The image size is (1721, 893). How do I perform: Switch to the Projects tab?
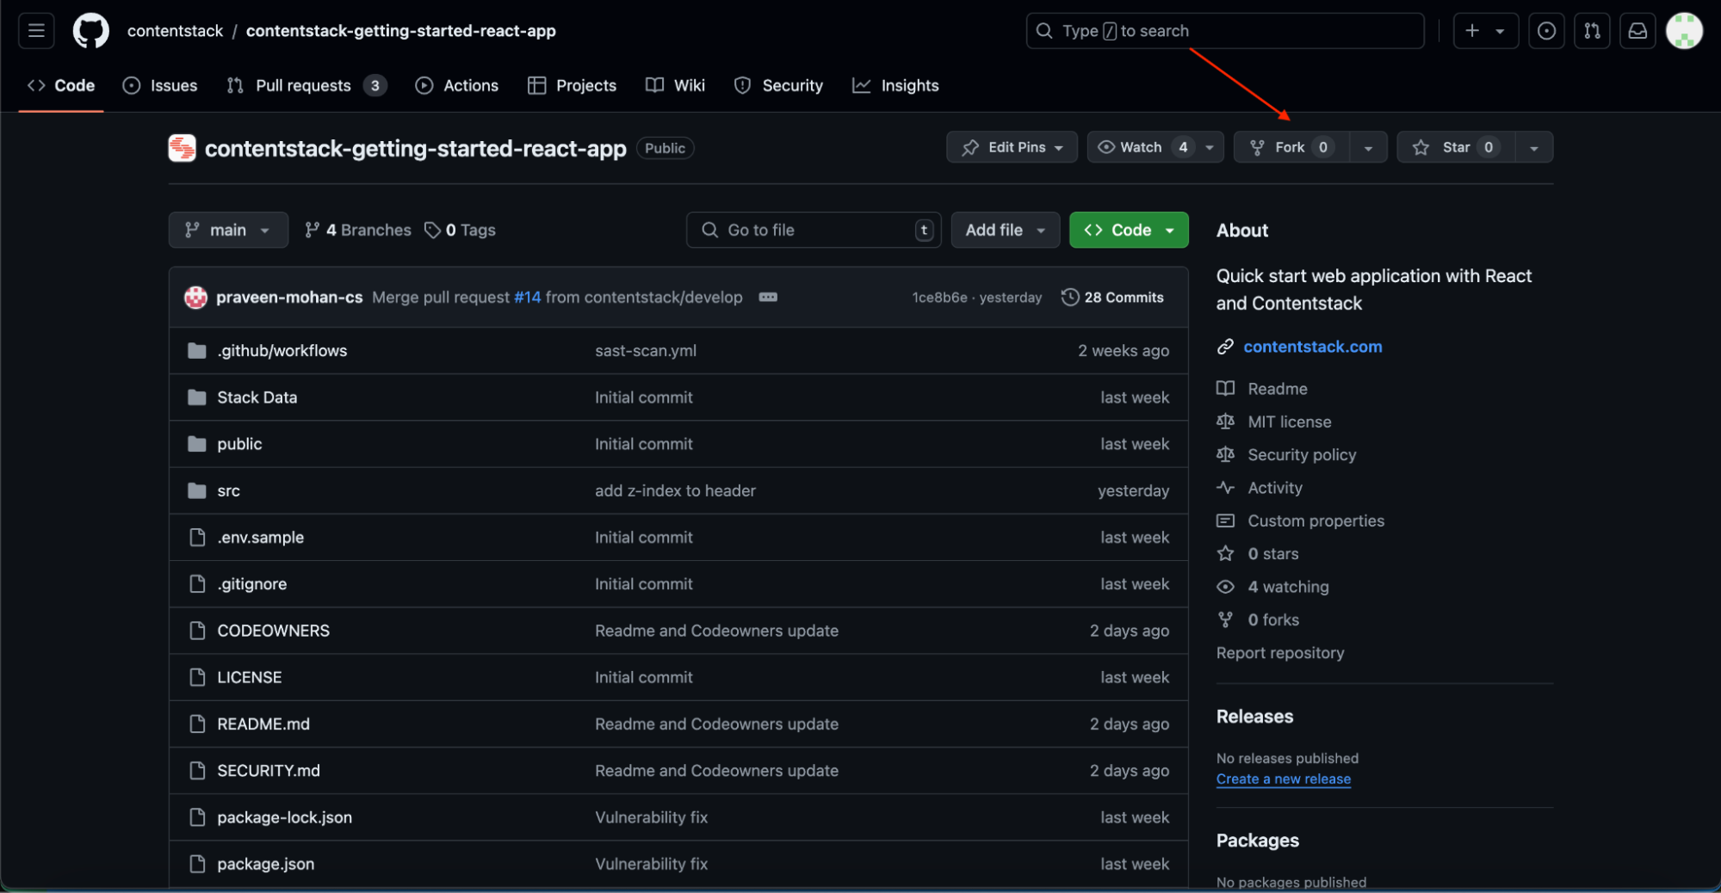point(572,85)
